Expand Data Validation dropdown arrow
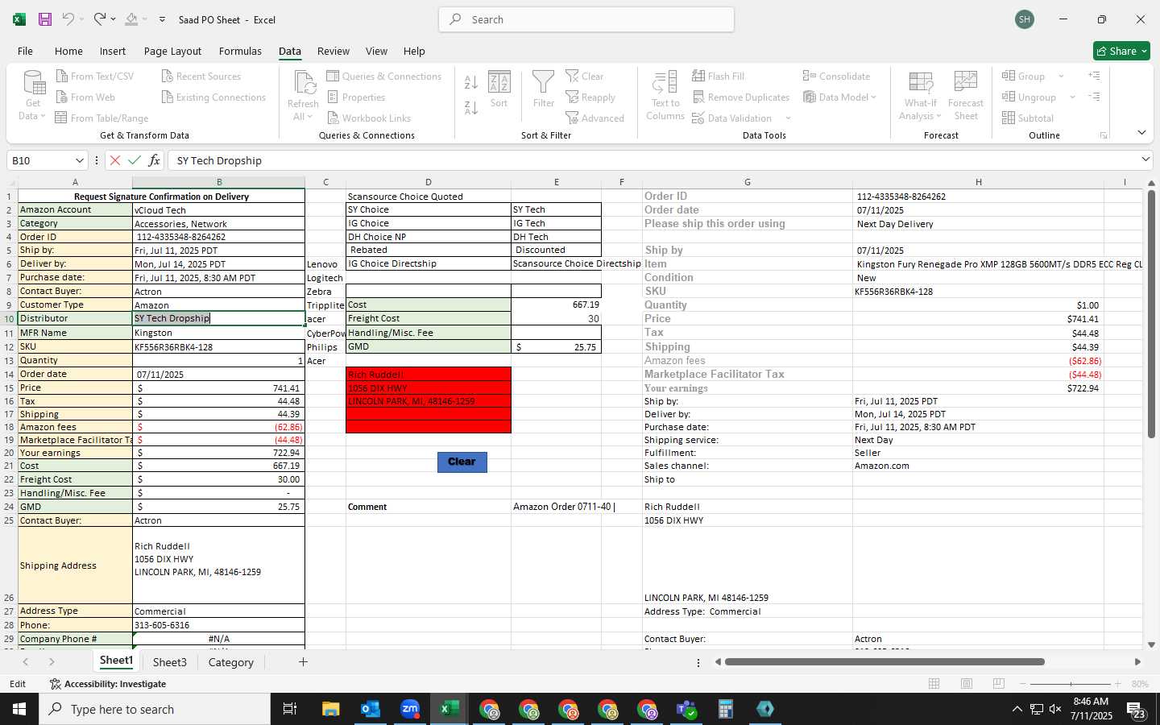Image resolution: width=1160 pixels, height=725 pixels. click(x=788, y=118)
